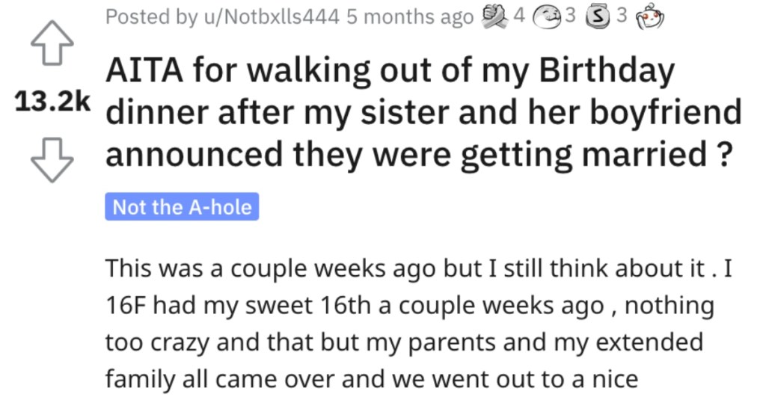Click the count 4 beside the hands award
This screenshot has width=766, height=400.
(x=519, y=16)
